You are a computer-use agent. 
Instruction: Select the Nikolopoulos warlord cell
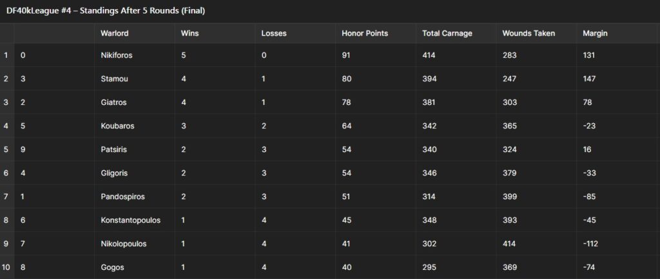[x=124, y=244]
